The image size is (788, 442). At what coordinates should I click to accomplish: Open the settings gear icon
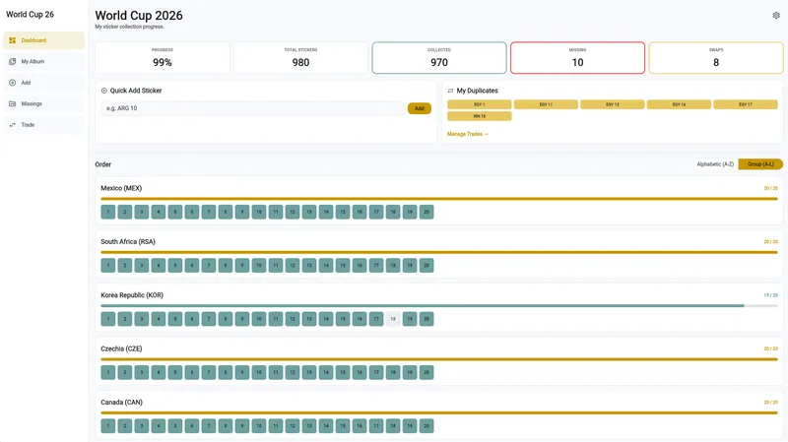click(776, 16)
